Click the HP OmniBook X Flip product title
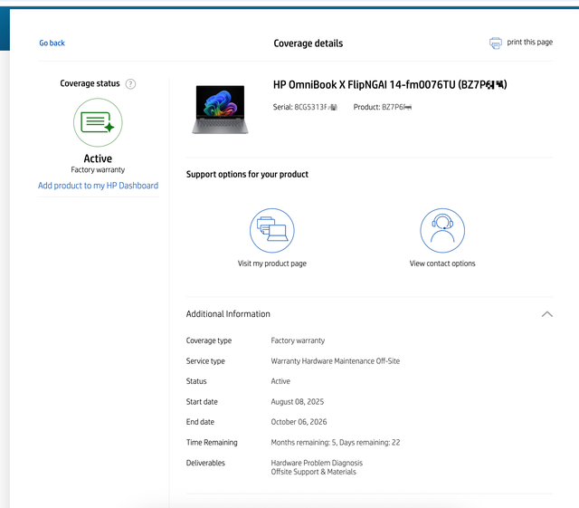The width and height of the screenshot is (579, 508). (x=389, y=85)
